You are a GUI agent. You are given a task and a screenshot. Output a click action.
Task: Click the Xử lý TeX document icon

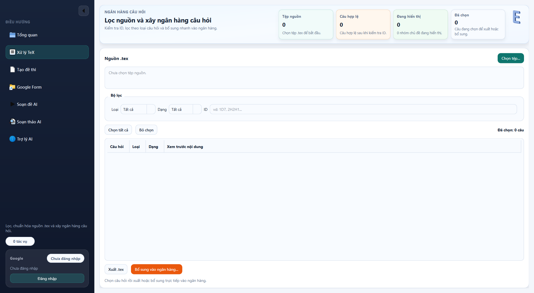(12, 52)
